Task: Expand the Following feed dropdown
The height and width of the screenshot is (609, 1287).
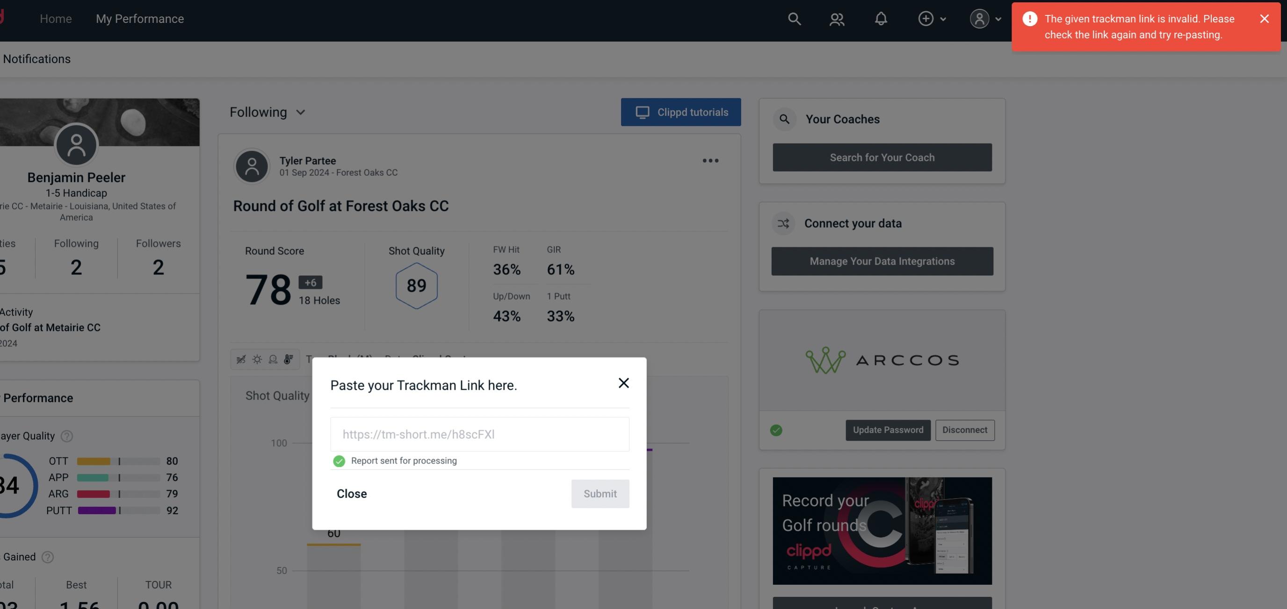Action: point(268,112)
